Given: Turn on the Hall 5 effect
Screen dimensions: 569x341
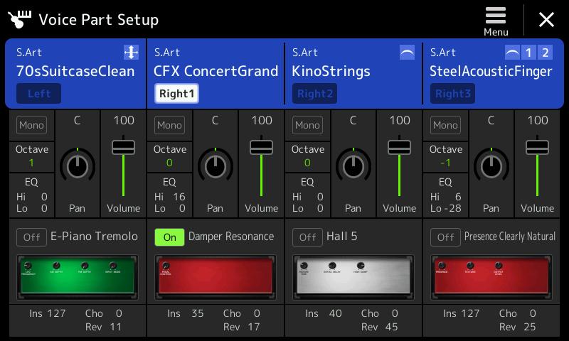Looking at the screenshot, I should point(307,237).
